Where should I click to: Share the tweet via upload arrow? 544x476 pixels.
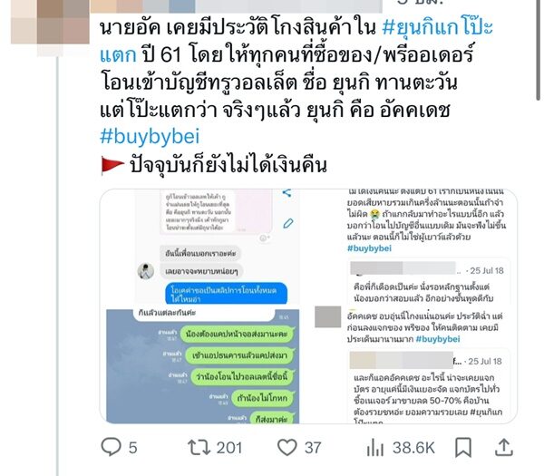503,447
